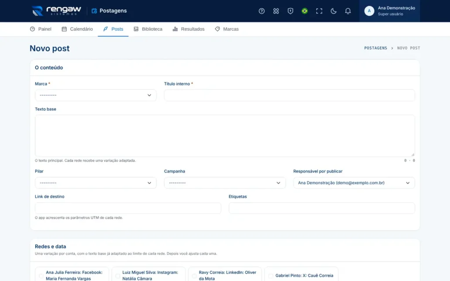Click the 'Redes e data' section heading
Viewport: 450px width, 281px height.
pyautogui.click(x=51, y=247)
